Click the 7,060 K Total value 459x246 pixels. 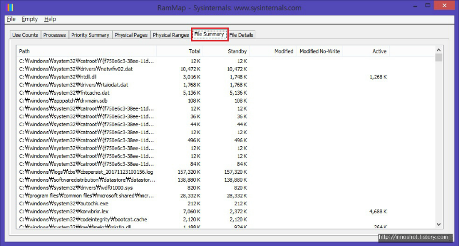(192, 212)
